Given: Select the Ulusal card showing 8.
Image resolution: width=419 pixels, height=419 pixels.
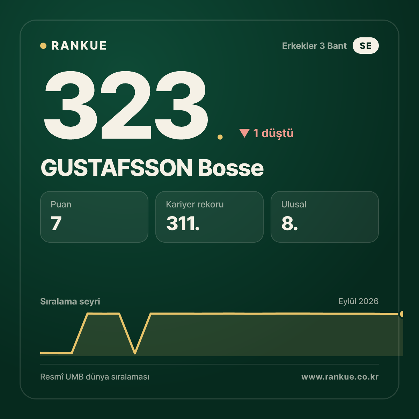Looking at the screenshot, I should (325, 217).
